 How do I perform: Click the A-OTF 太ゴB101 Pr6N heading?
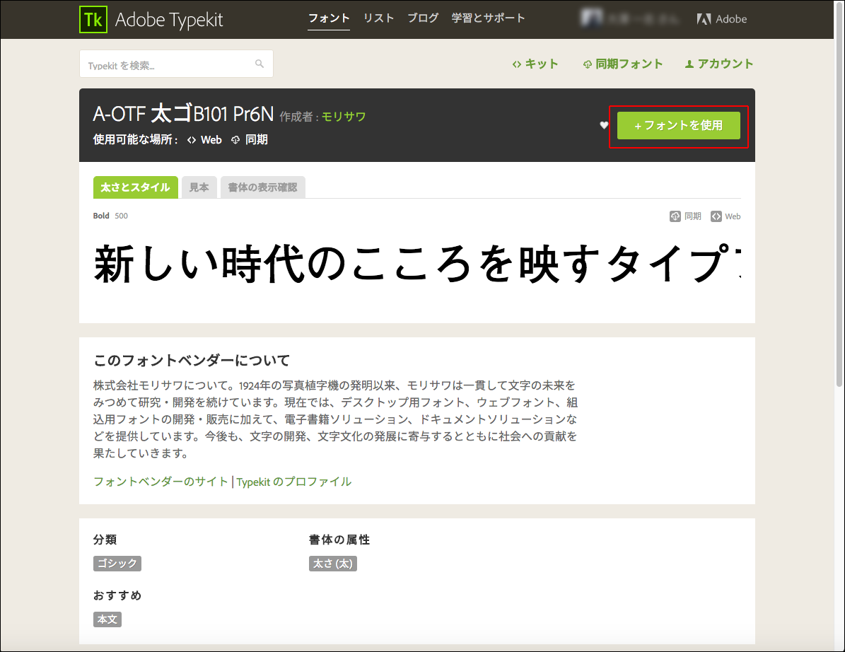[x=183, y=115]
